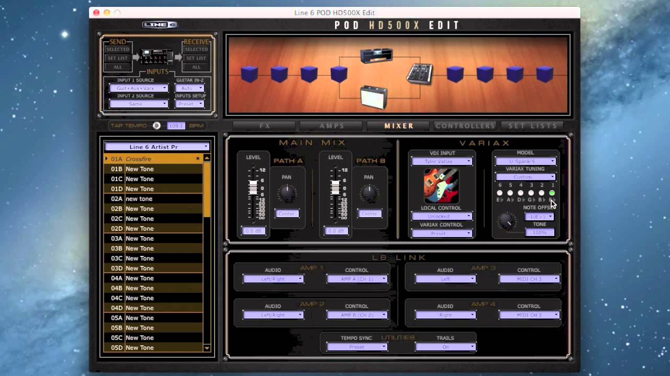Select the green string 1 tuning radio button
Screen dimensions: 670x376
(552, 193)
